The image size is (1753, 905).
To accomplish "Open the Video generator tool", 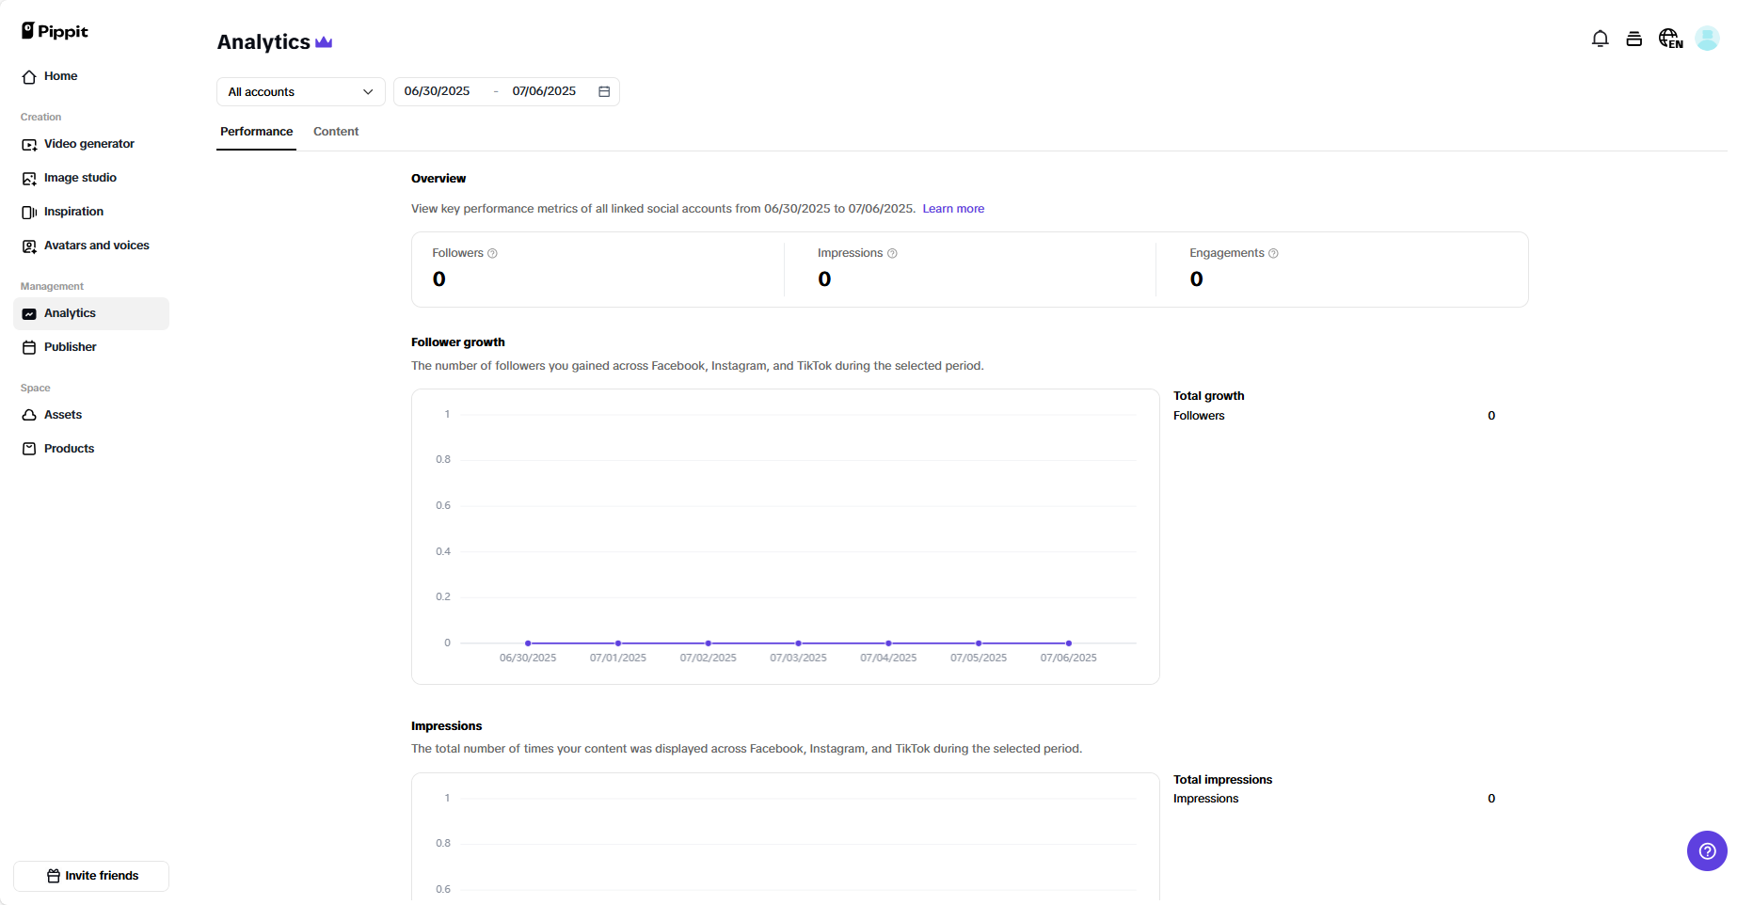I will coord(88,144).
